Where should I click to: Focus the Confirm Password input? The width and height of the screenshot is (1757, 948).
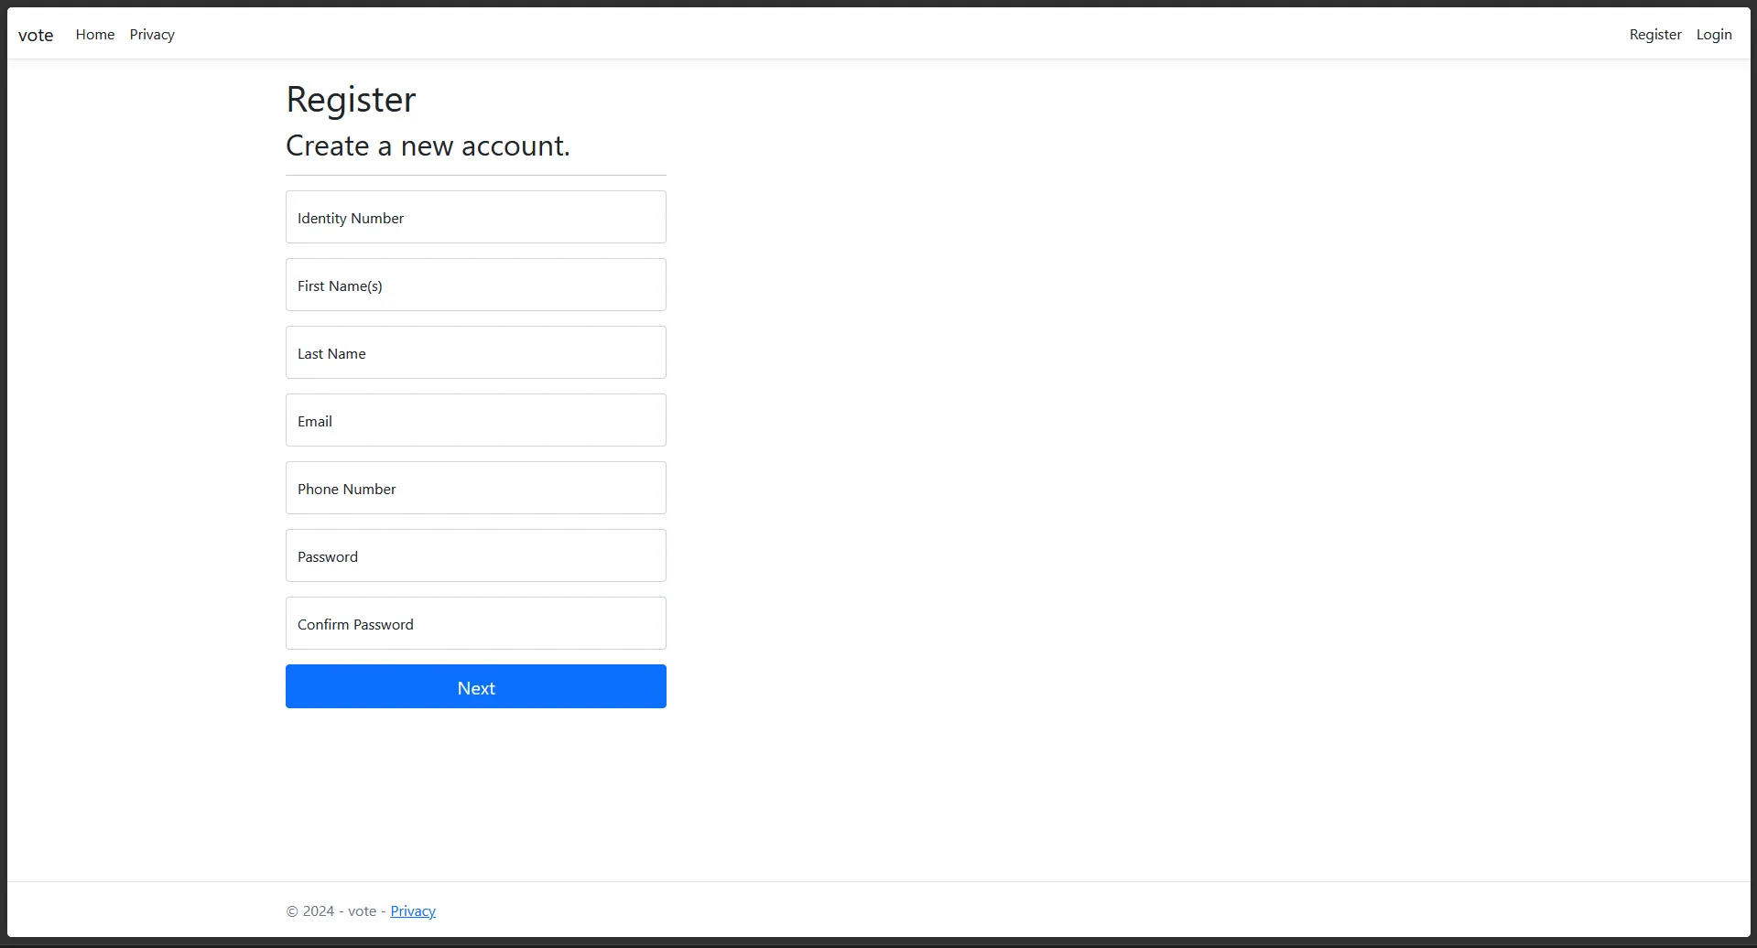point(476,623)
